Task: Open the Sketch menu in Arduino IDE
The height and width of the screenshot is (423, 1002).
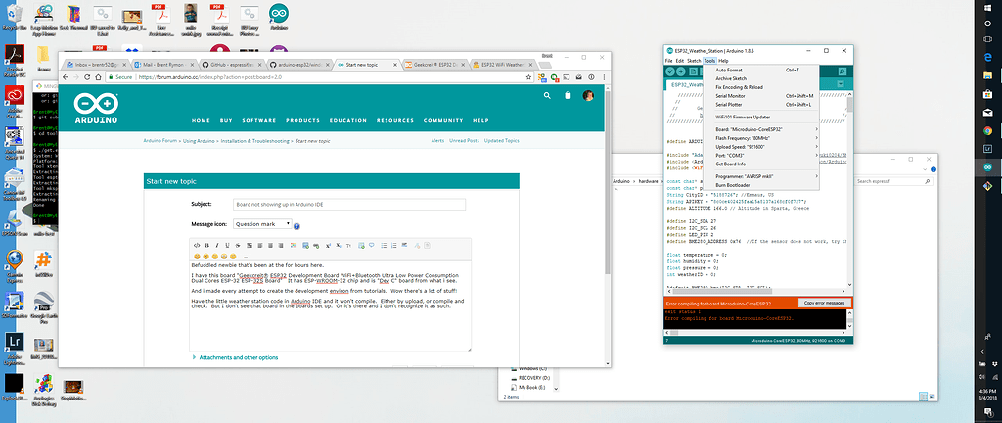Action: 694,60
